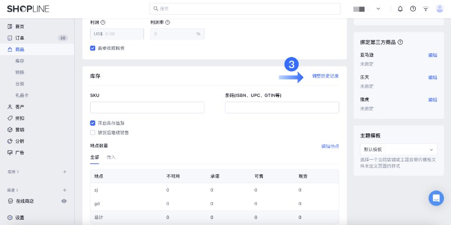Click the 利润率 help tooltip icon
Image resolution: width=451 pixels, height=225 pixels.
[168, 22]
